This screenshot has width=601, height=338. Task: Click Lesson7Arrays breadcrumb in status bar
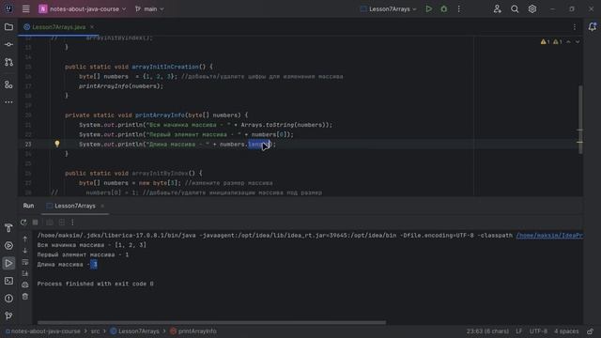pyautogui.click(x=134, y=331)
